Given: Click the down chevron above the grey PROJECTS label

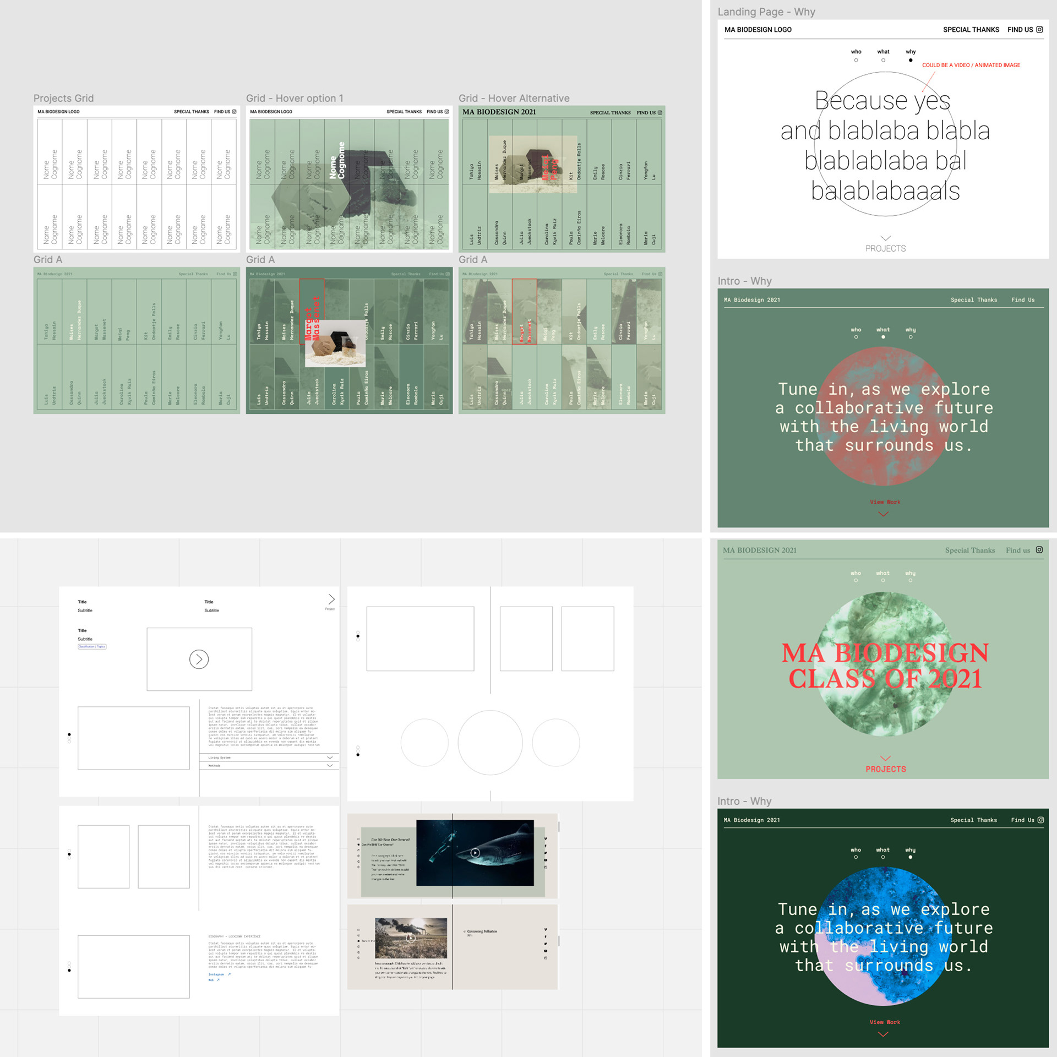Looking at the screenshot, I should coord(885,238).
